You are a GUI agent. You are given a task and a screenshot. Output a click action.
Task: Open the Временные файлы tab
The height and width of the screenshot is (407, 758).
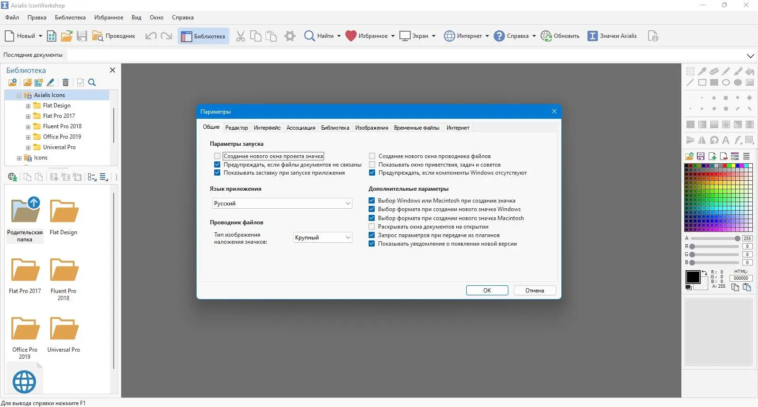pyautogui.click(x=417, y=128)
